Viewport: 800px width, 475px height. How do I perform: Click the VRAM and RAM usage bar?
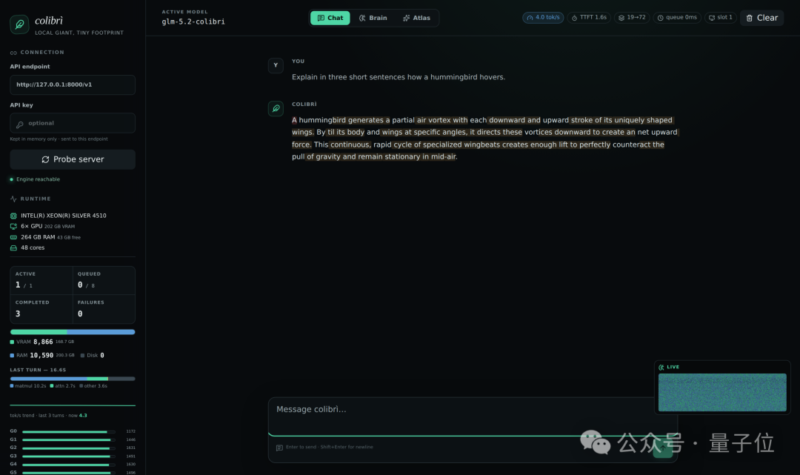pyautogui.click(x=73, y=332)
